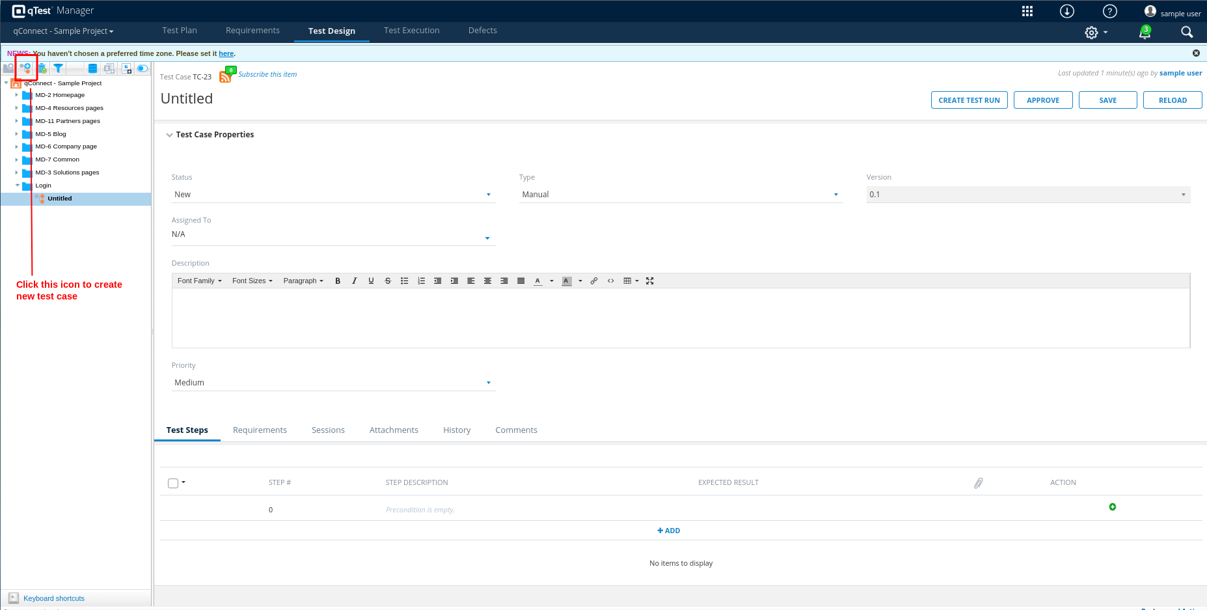Click the create new test case icon

pyautogui.click(x=25, y=68)
